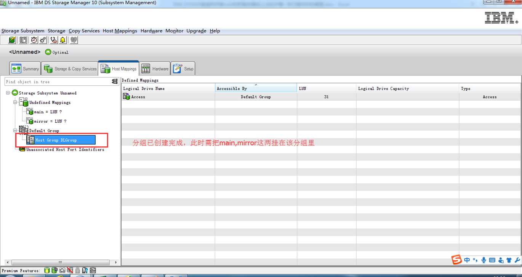This screenshot has height=277, width=522.
Task: Click the find-in-tree search button icon
Action: [115, 82]
